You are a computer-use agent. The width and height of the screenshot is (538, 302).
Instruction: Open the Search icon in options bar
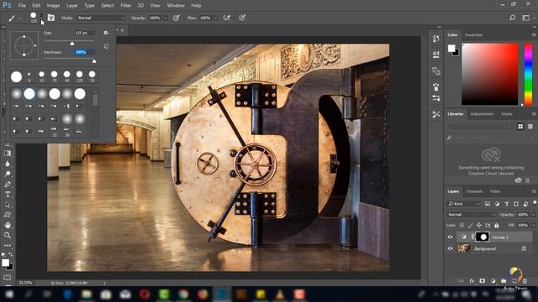[x=512, y=18]
